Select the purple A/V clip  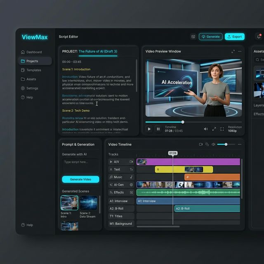pyautogui.click(x=188, y=162)
